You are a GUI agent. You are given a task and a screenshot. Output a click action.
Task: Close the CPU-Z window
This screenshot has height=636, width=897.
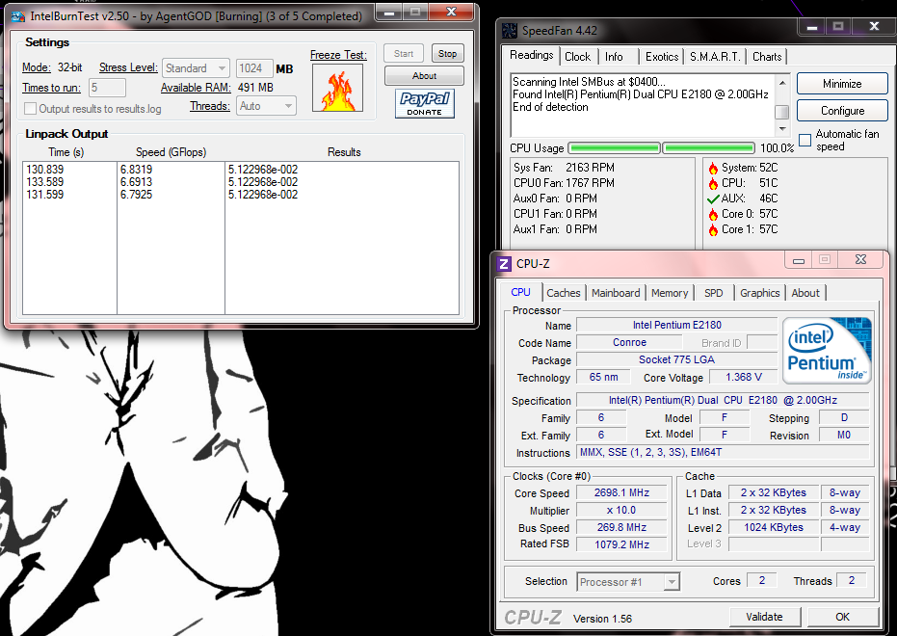point(860,259)
